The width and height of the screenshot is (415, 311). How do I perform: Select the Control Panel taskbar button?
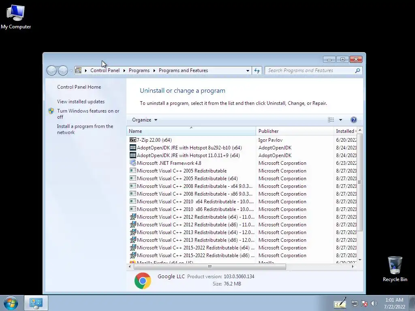coord(36,303)
